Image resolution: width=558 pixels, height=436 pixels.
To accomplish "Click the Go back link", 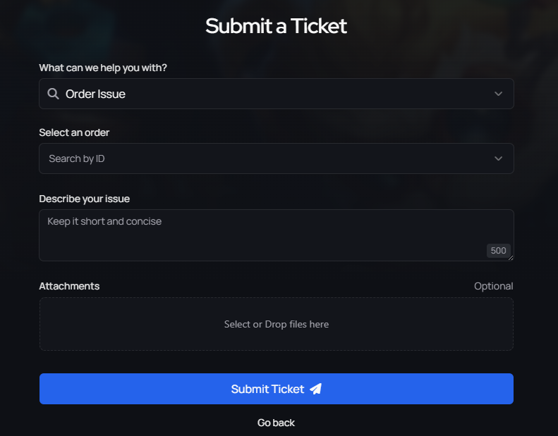I will click(276, 423).
